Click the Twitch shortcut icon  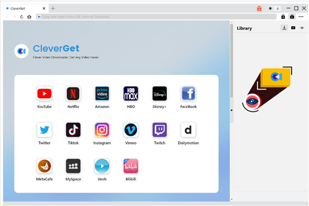(x=160, y=130)
